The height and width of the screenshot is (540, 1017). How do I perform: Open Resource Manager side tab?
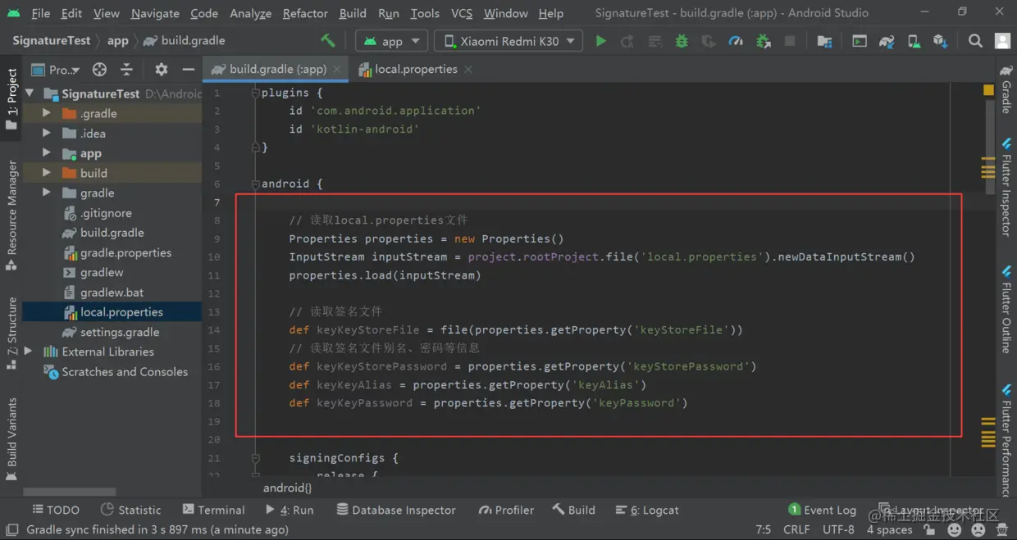11,216
